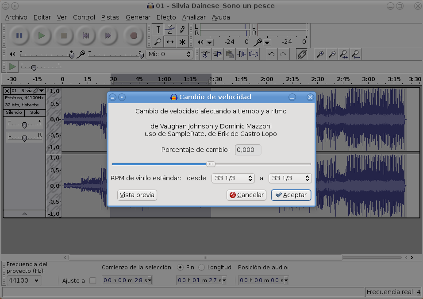Click the Vista previa button
423x299 pixels.
click(137, 195)
